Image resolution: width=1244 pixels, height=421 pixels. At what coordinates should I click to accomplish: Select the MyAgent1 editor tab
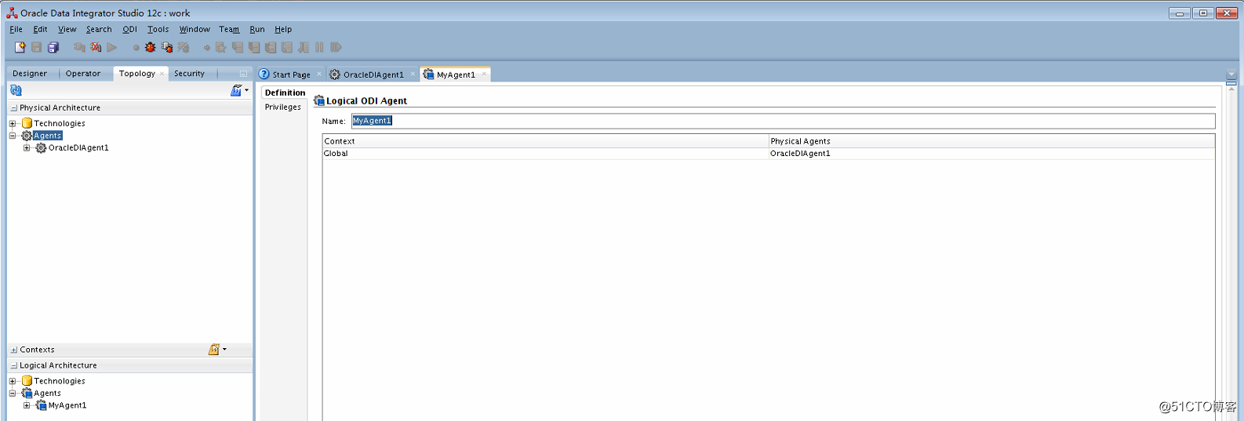coord(456,74)
